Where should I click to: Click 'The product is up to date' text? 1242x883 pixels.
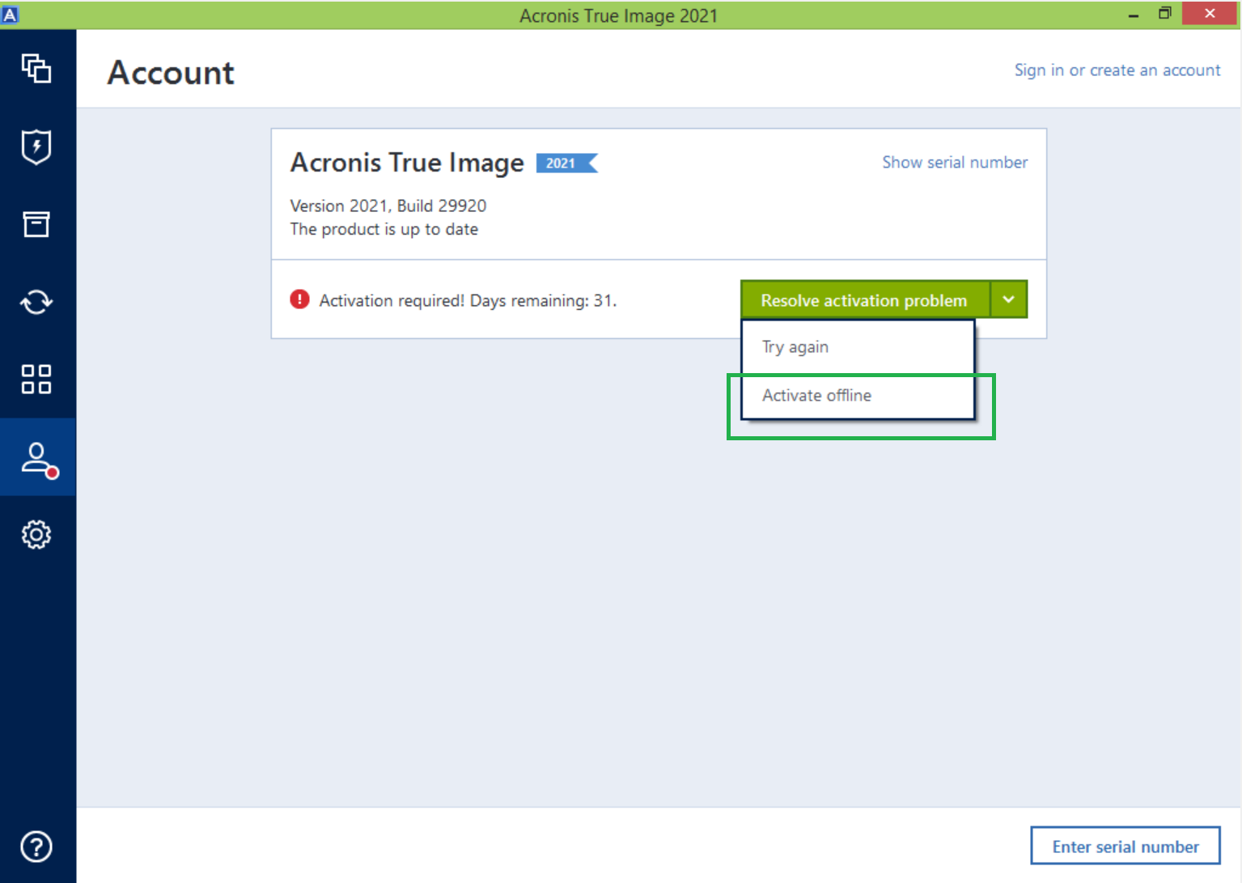(384, 229)
